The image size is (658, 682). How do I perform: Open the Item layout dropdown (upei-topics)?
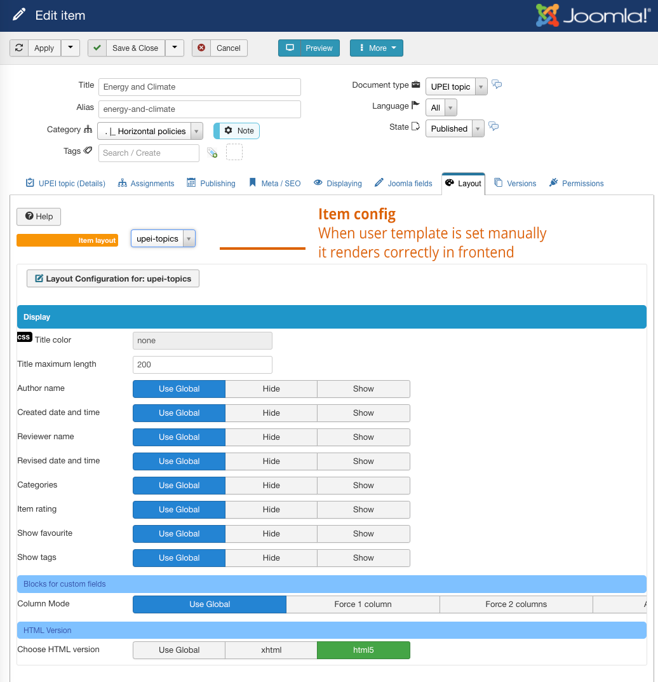(163, 238)
